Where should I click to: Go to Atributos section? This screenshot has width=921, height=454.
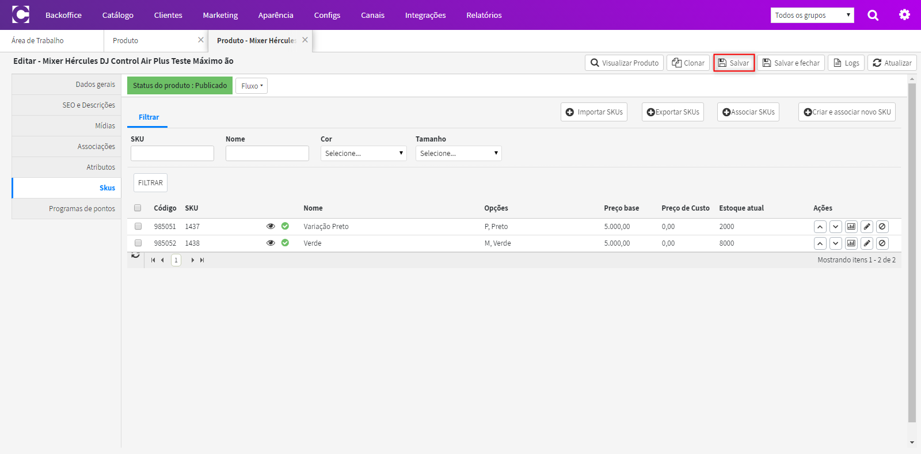[x=66, y=167]
